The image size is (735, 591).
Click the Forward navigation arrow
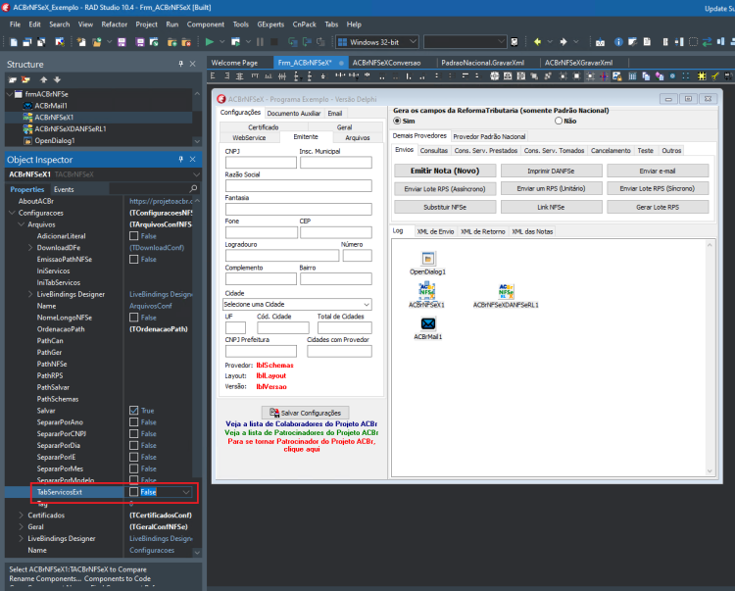coord(563,42)
